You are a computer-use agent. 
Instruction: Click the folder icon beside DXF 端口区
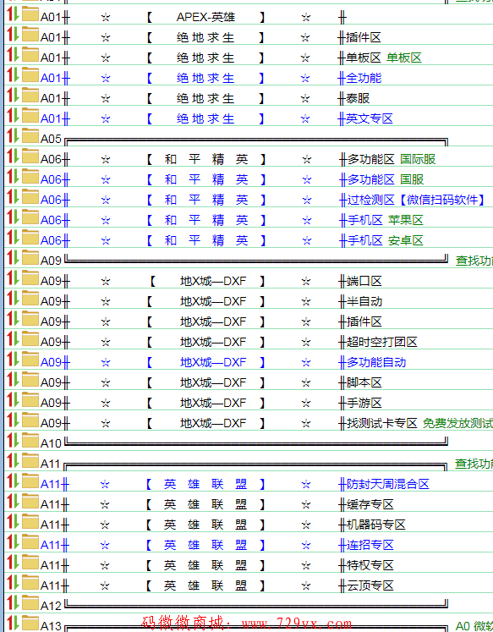coord(30,278)
